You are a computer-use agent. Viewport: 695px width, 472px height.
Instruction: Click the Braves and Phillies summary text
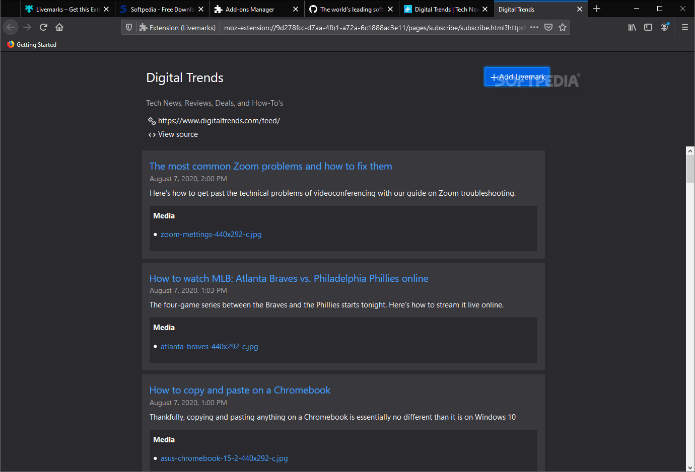(326, 305)
